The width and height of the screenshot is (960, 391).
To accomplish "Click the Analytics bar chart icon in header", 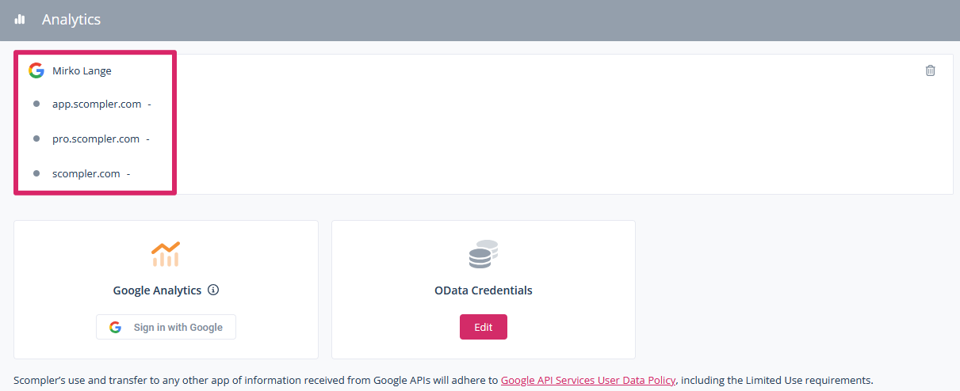I will [x=20, y=20].
